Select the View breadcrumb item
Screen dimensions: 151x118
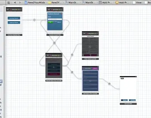(x=137, y=2)
